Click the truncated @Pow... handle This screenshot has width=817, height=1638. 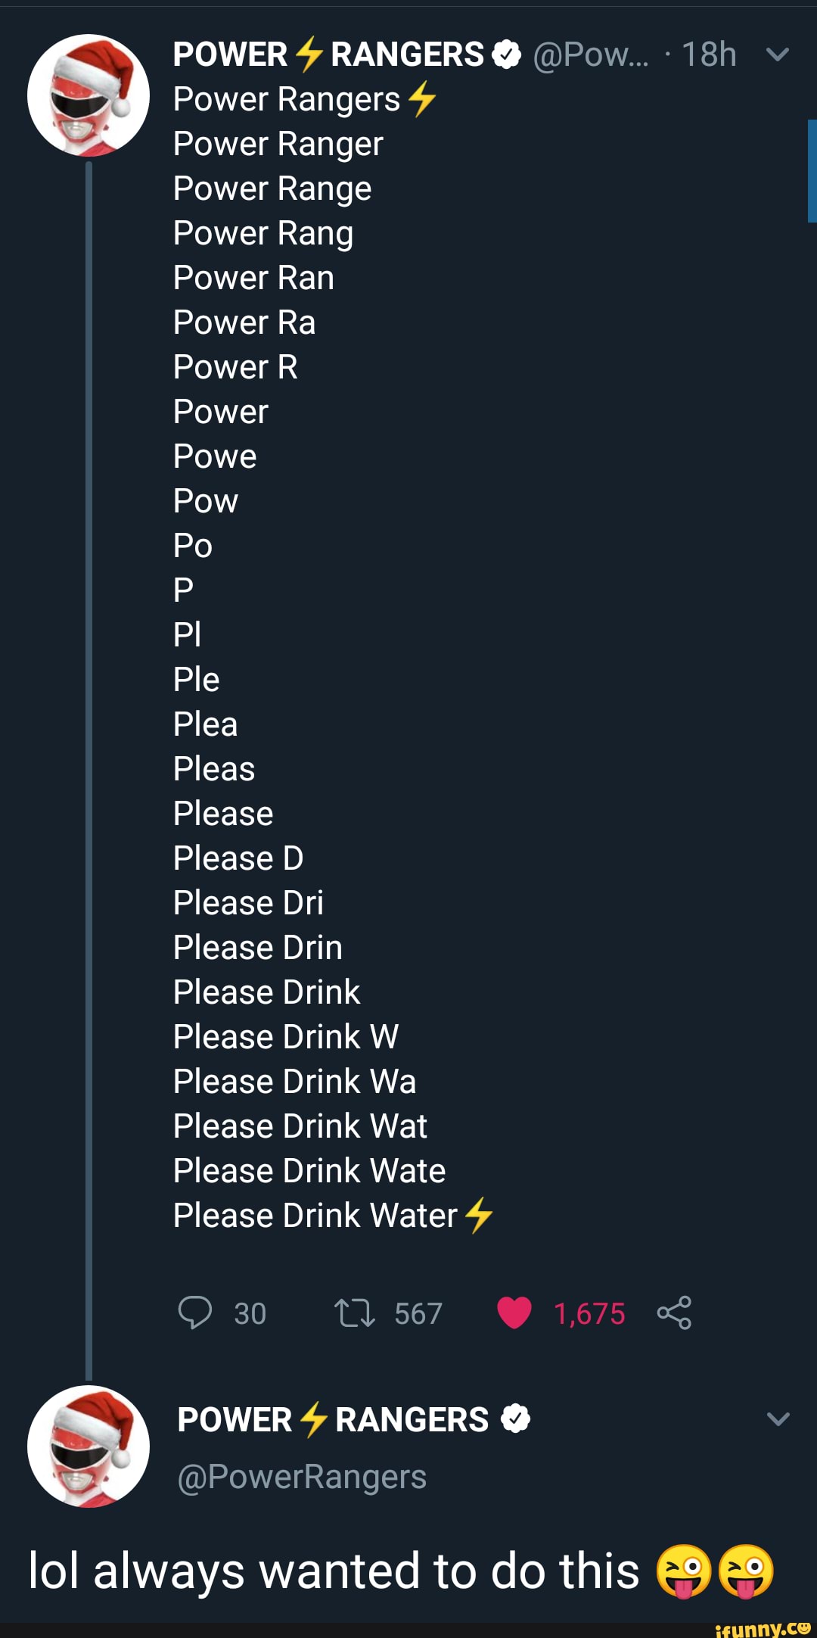591,54
